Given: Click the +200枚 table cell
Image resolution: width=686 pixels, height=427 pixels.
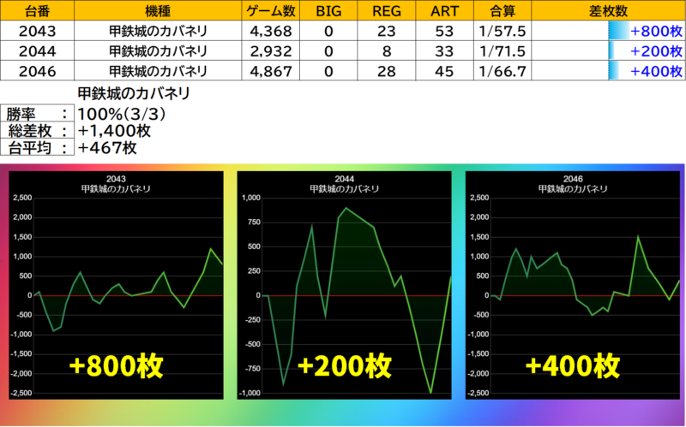Looking at the screenshot, I should tap(608, 51).
